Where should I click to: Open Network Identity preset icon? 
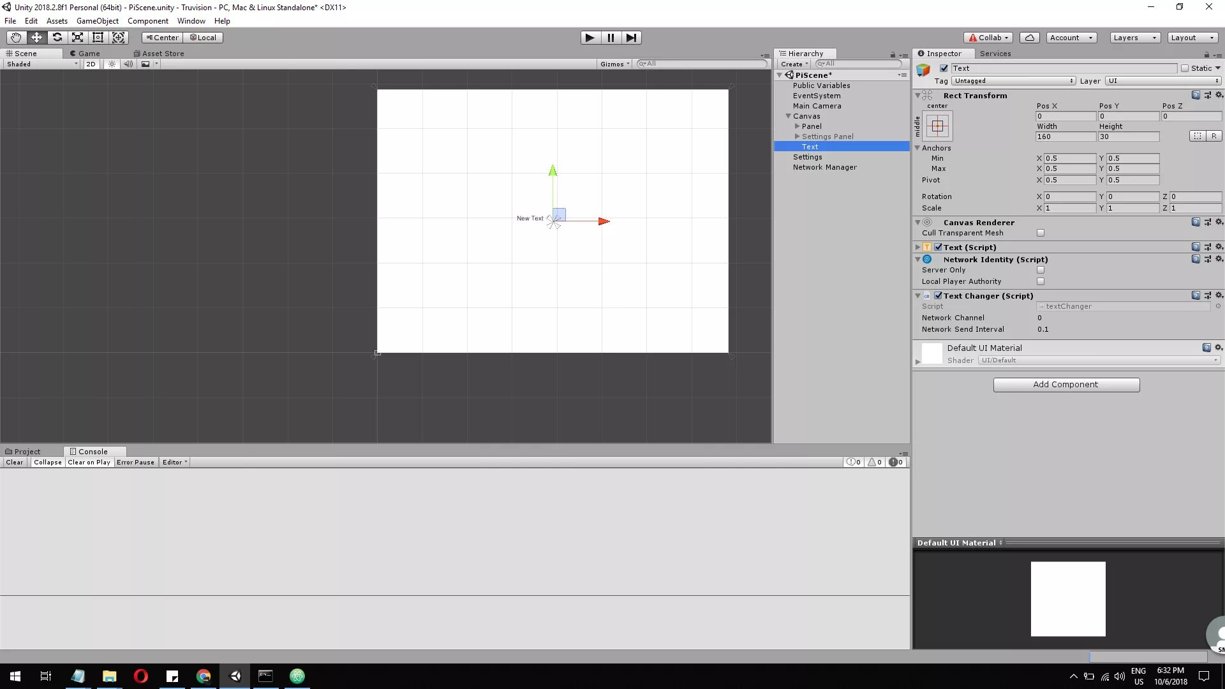click(x=1207, y=259)
